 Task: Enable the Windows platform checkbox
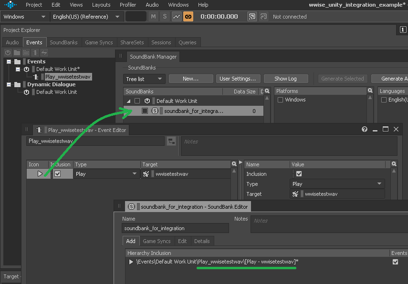click(x=280, y=100)
